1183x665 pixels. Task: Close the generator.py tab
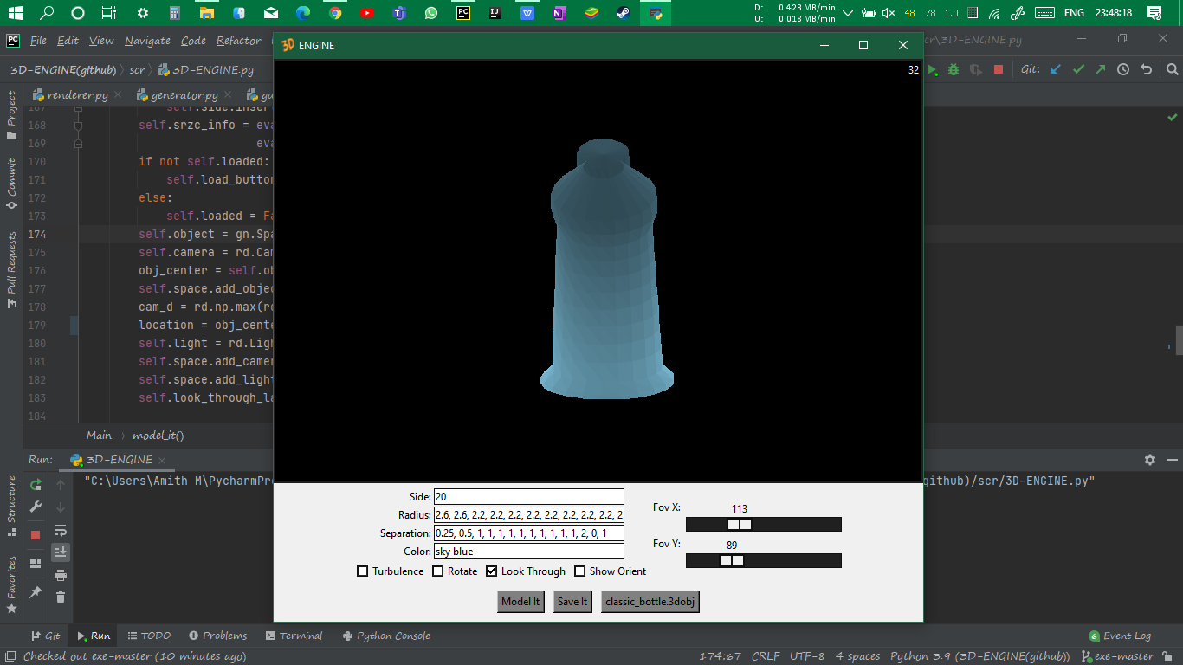(228, 95)
